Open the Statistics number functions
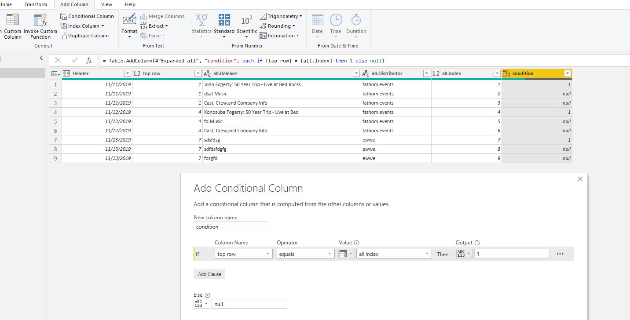 click(x=201, y=25)
